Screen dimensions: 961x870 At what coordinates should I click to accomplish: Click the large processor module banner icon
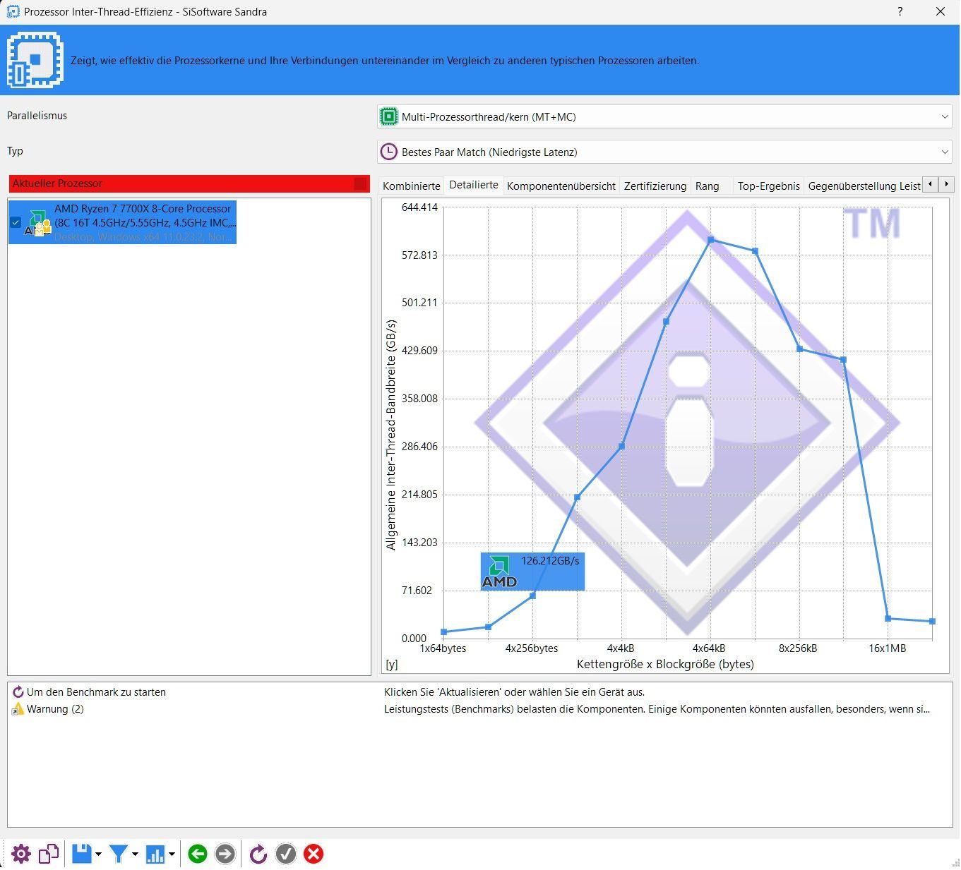tap(35, 60)
